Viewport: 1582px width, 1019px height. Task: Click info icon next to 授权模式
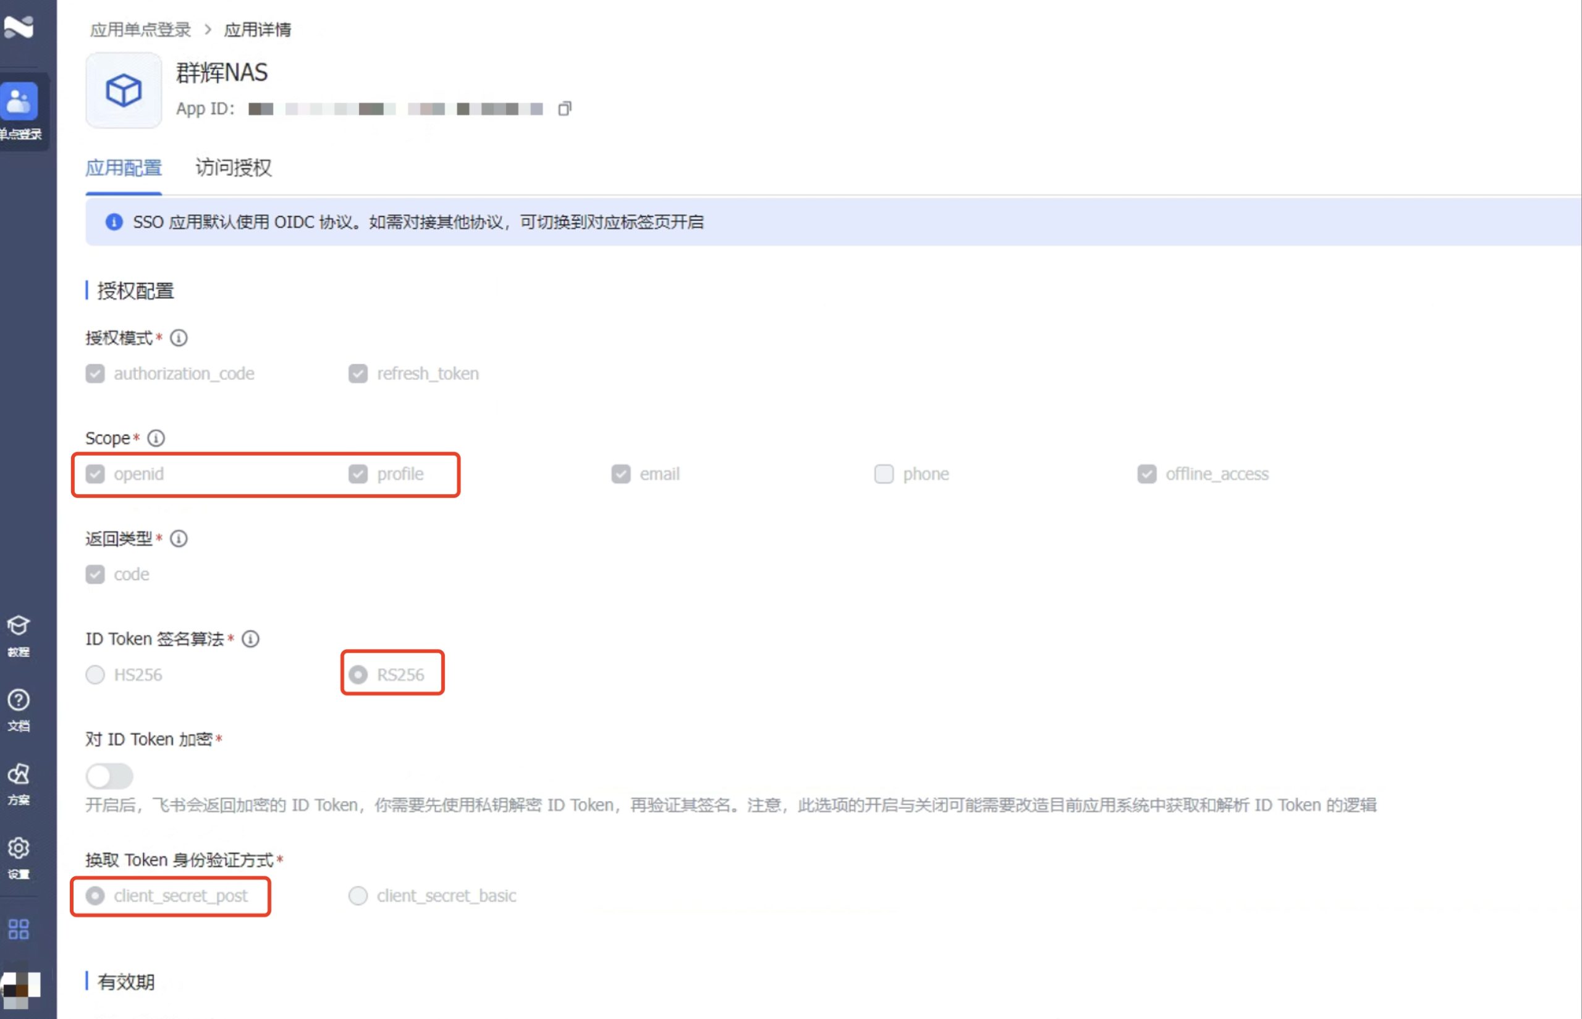coord(179,338)
